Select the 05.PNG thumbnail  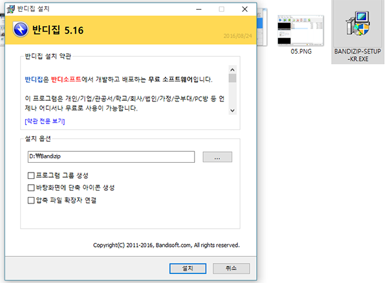tap(301, 30)
